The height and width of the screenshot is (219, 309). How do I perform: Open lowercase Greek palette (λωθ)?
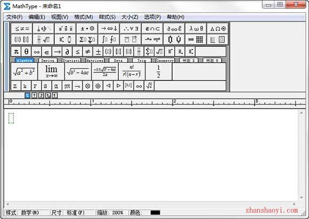[196, 29]
